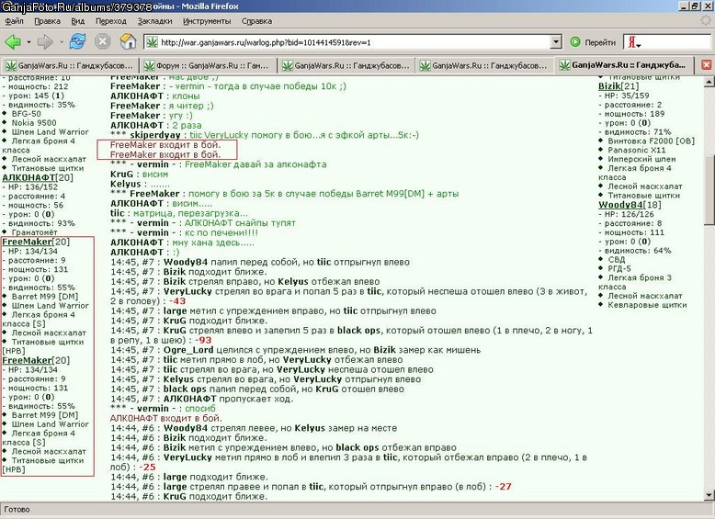Open the Bizik player profile link

click(609, 86)
